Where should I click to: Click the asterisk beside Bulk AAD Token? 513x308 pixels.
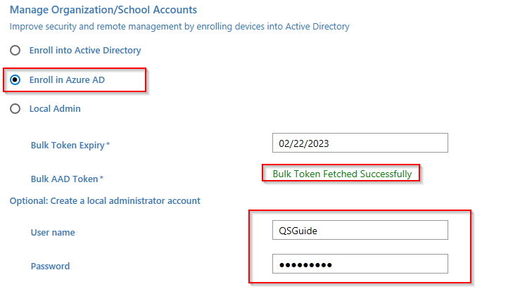coord(101,179)
